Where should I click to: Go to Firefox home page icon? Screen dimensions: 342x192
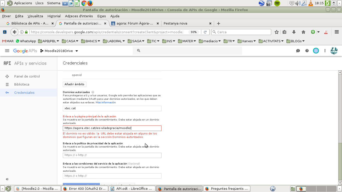[303, 32]
